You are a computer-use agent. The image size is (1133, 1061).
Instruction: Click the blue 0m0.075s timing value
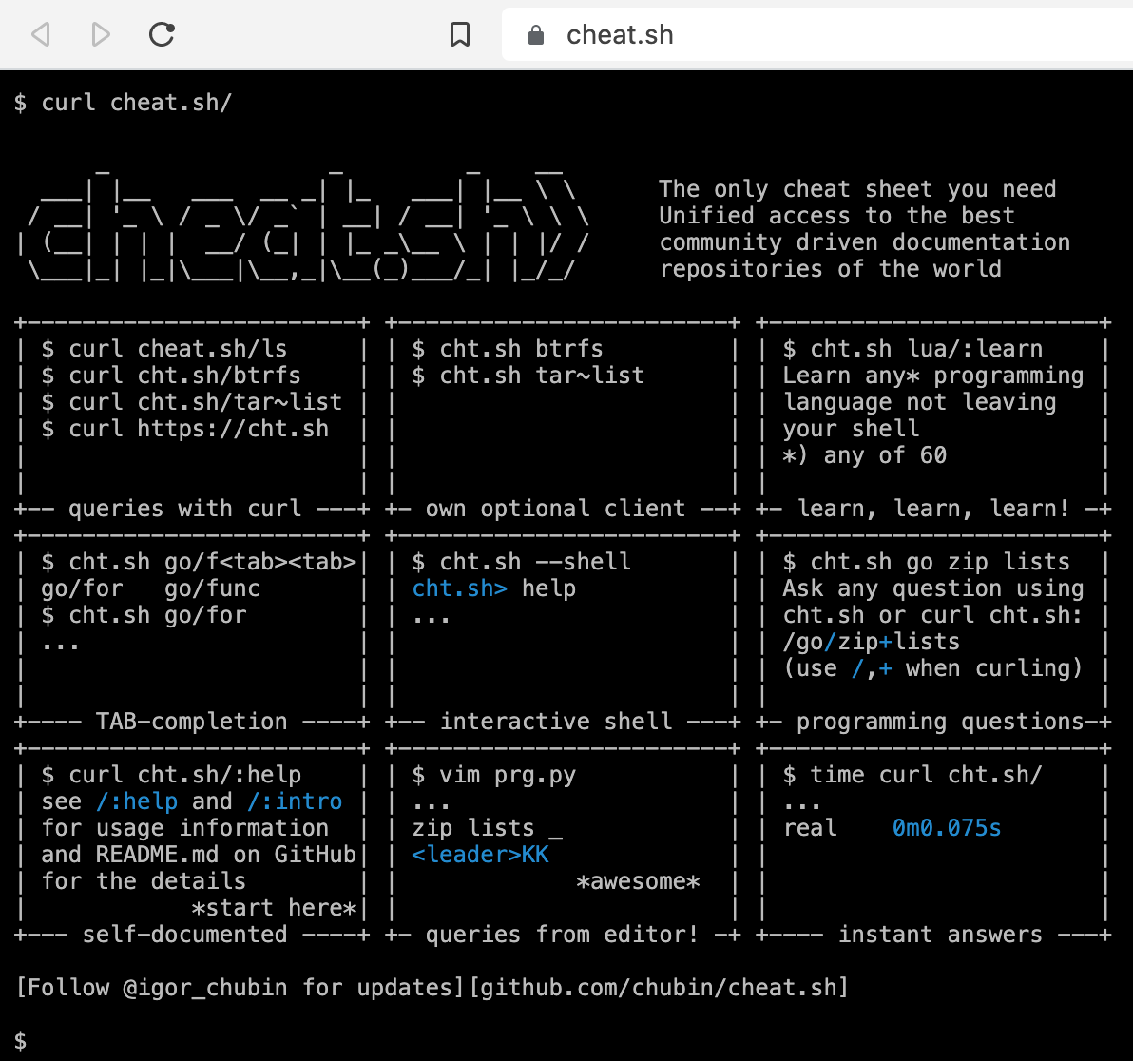(x=947, y=827)
